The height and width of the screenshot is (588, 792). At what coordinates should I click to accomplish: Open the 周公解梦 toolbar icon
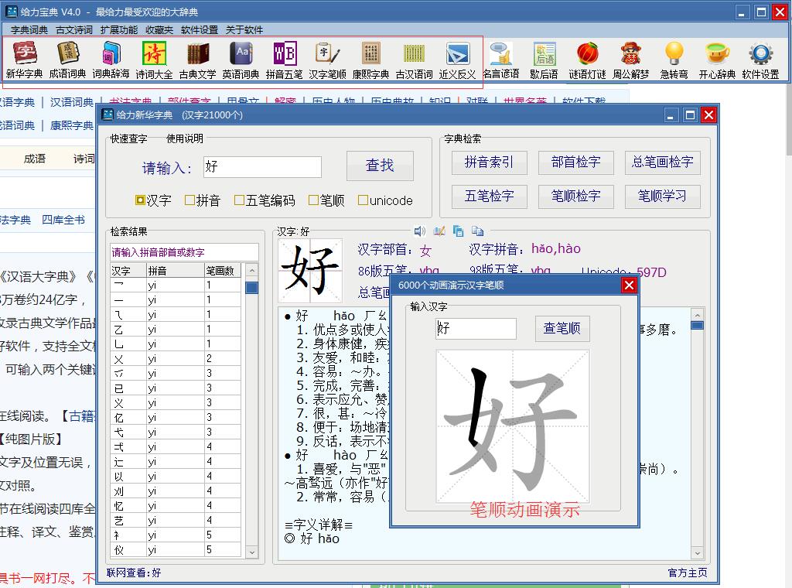[631, 60]
